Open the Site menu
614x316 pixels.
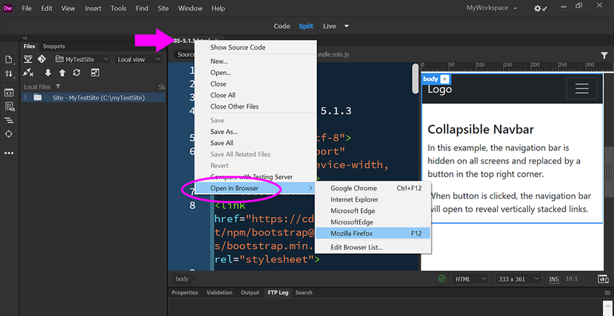[x=163, y=8]
